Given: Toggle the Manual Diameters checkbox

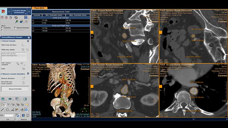Looking at the screenshot, I should point(15,28).
